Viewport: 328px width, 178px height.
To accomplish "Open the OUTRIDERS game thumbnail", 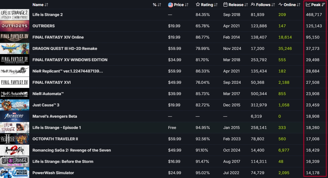I will pos(15,26).
